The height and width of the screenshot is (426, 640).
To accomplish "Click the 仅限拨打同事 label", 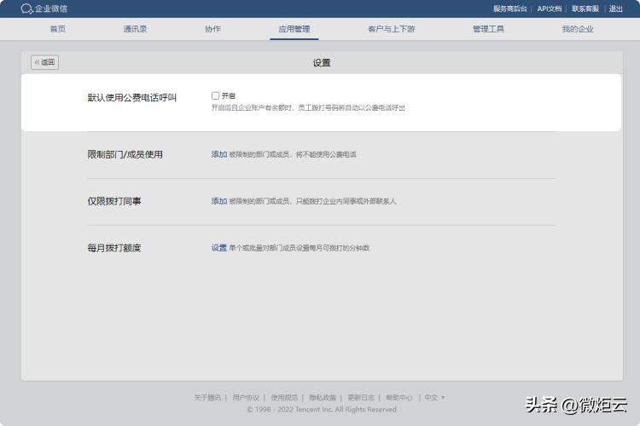I will pos(114,201).
